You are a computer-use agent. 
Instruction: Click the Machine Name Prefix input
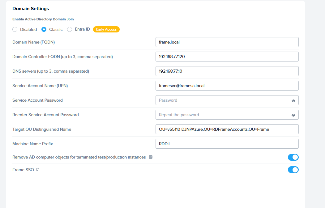pos(227,144)
